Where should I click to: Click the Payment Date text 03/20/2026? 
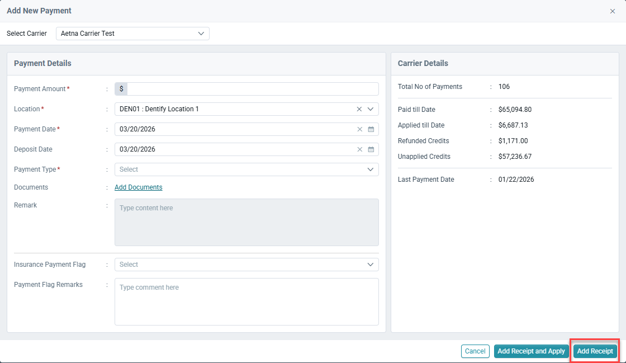[x=137, y=129]
